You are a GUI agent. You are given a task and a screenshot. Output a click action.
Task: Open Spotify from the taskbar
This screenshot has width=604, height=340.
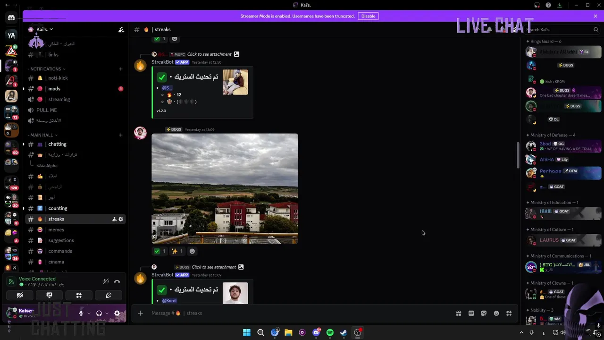click(x=330, y=333)
